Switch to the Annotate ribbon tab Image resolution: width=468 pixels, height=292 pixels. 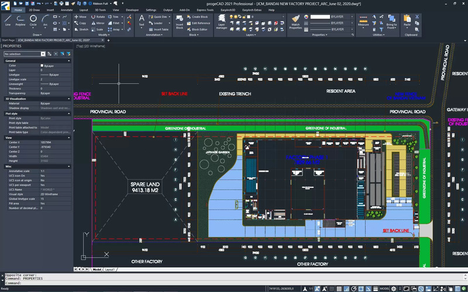point(68,10)
